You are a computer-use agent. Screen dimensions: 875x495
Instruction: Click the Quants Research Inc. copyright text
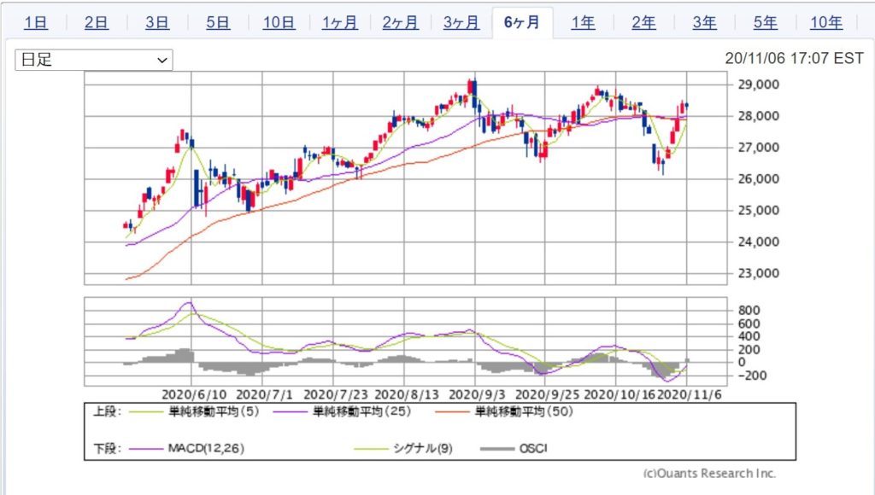pyautogui.click(x=708, y=474)
